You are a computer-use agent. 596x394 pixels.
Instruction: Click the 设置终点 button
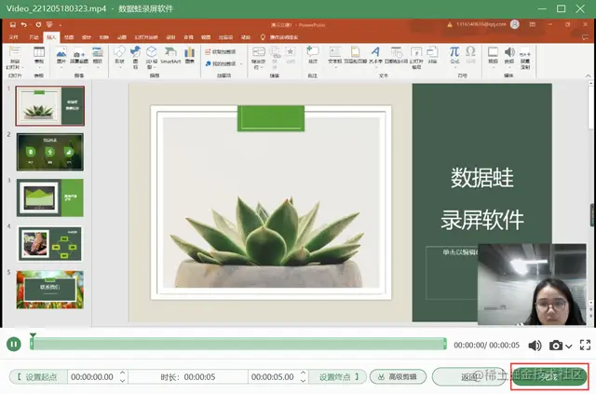(x=337, y=377)
